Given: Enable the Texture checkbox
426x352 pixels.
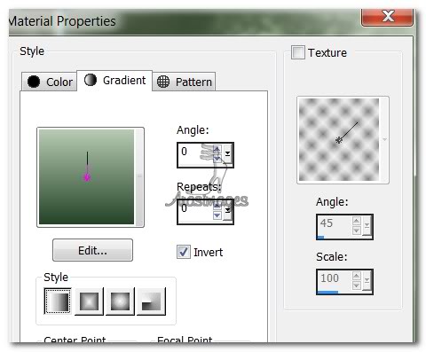Looking at the screenshot, I should (x=298, y=52).
